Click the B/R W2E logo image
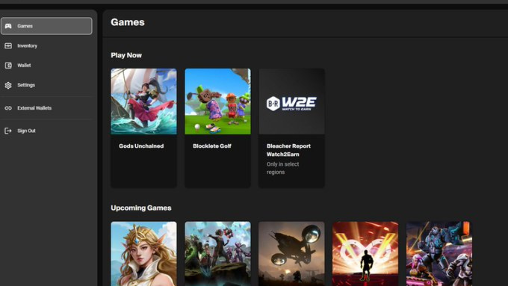The width and height of the screenshot is (508, 286). 292,103
